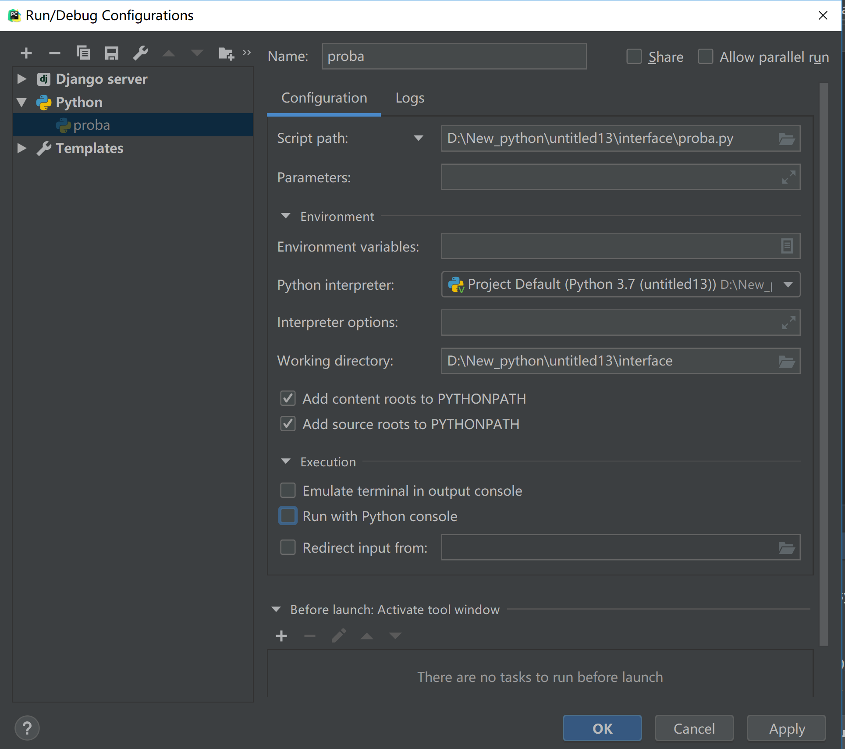Select the Django server tree item
Image resolution: width=845 pixels, height=749 pixels.
(x=101, y=79)
